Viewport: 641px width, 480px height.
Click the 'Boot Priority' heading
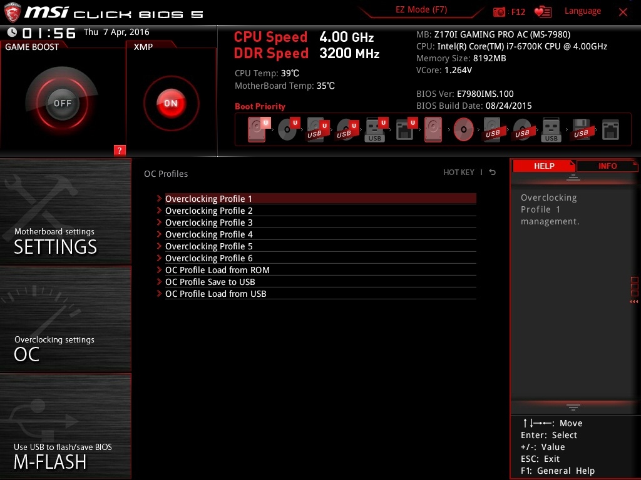(x=260, y=106)
